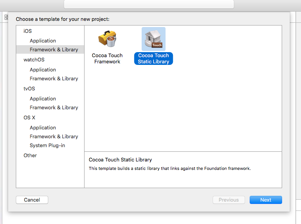Select the Other category
The height and width of the screenshot is (224, 301).
(x=30, y=155)
